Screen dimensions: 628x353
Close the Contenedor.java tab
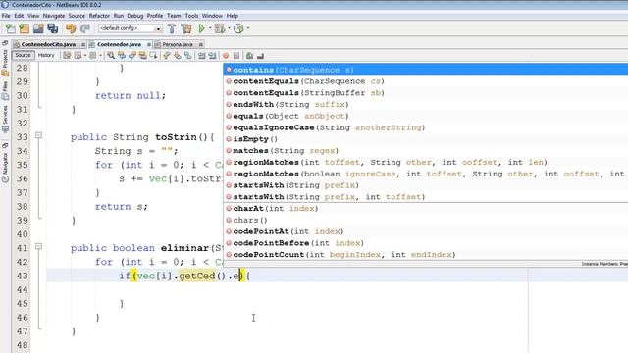click(149, 44)
